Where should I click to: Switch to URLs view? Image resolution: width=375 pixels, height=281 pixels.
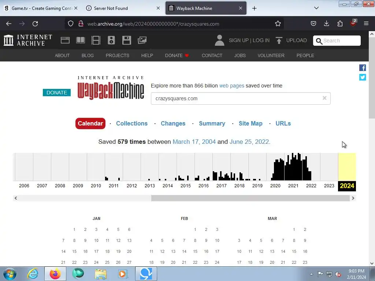(283, 123)
